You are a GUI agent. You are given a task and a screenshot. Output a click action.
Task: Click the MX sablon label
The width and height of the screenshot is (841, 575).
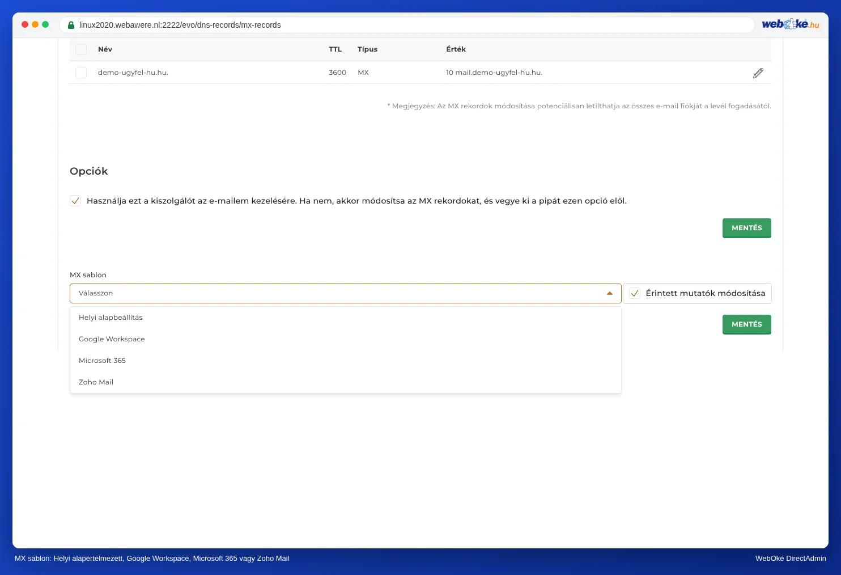click(88, 275)
